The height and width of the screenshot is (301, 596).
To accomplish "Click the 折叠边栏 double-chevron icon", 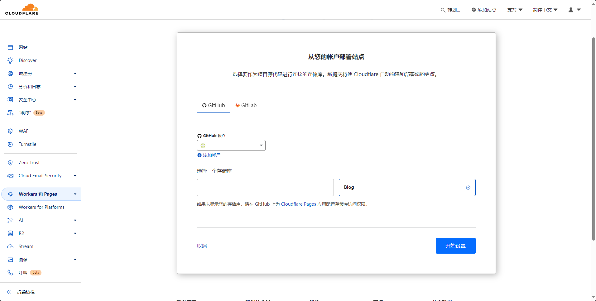I will (9, 292).
